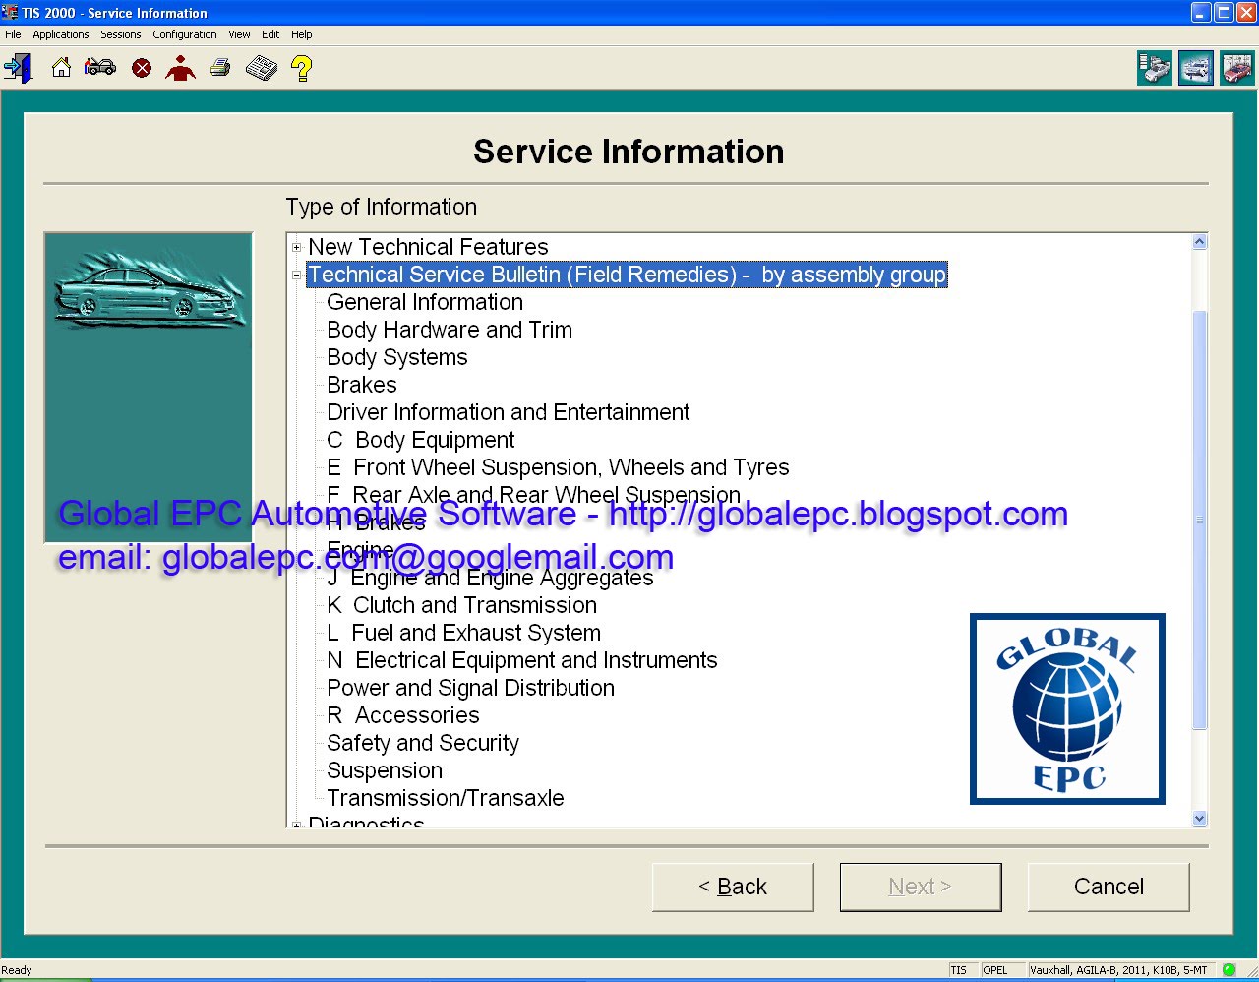Image resolution: width=1259 pixels, height=982 pixels.
Task: Click green status indicator in status bar
Action: [x=1229, y=970]
